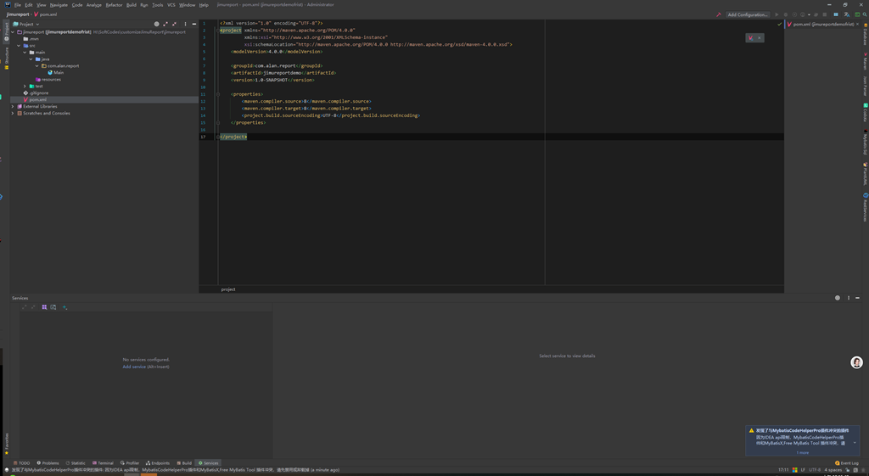Open the Event Log button

click(x=847, y=463)
